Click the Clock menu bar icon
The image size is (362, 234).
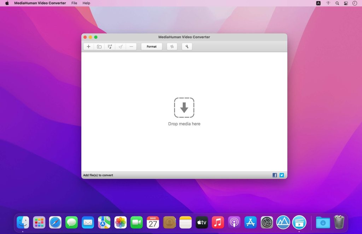355,3
